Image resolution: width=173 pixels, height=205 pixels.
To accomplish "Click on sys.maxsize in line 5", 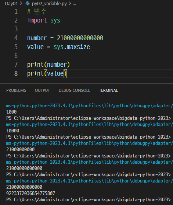I will click(x=72, y=47).
